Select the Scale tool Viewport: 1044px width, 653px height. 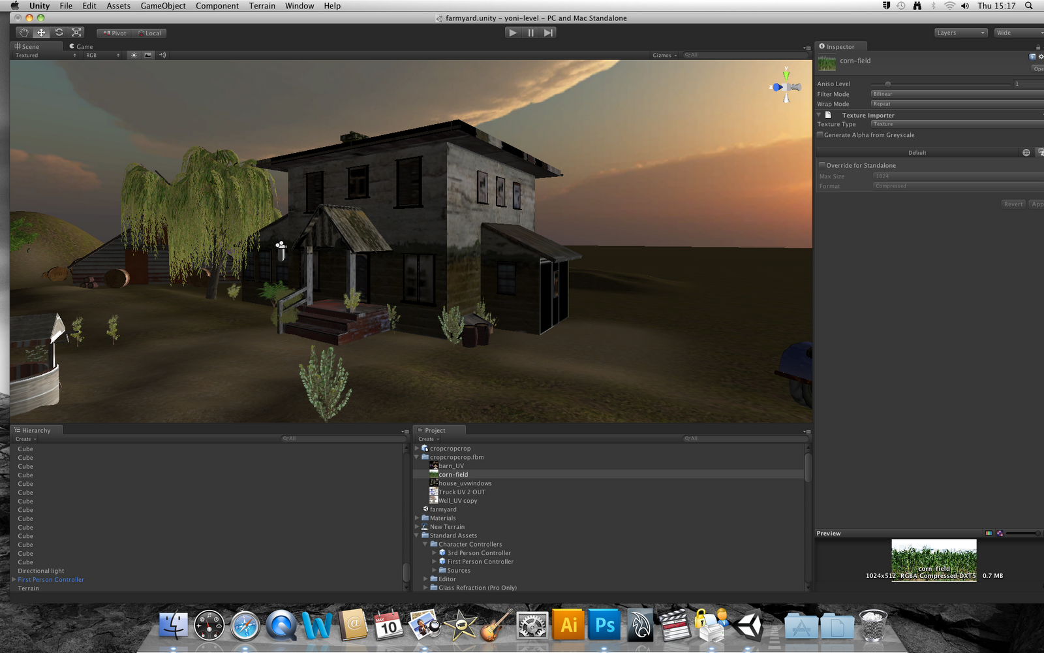coord(76,32)
